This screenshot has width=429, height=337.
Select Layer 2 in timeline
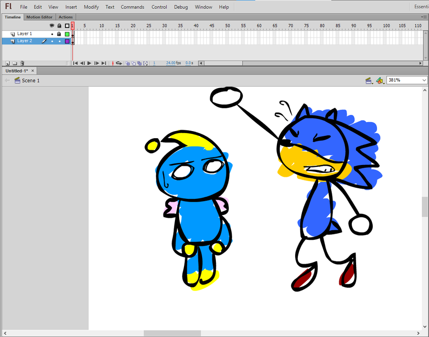click(25, 41)
